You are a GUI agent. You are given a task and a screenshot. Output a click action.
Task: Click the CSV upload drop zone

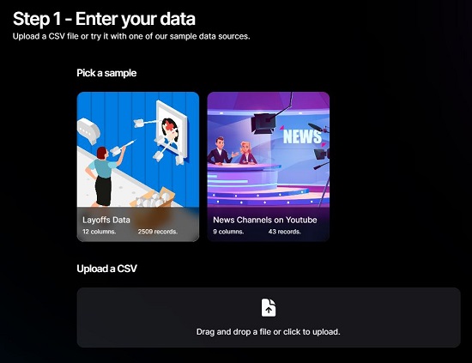[269, 318]
